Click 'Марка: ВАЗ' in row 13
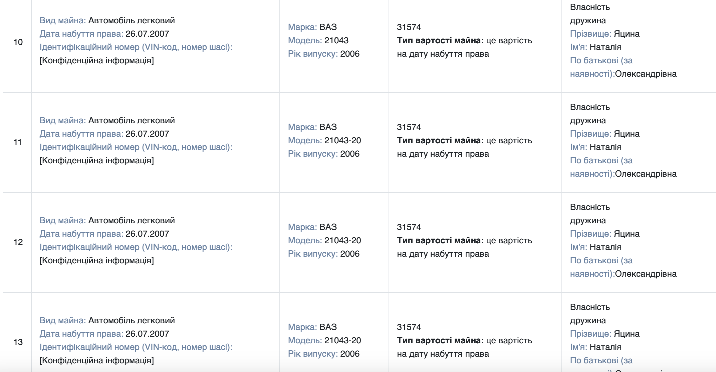Image resolution: width=716 pixels, height=372 pixels. click(x=312, y=327)
